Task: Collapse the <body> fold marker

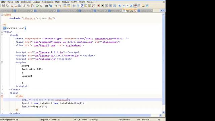Action: click(x=2, y=93)
